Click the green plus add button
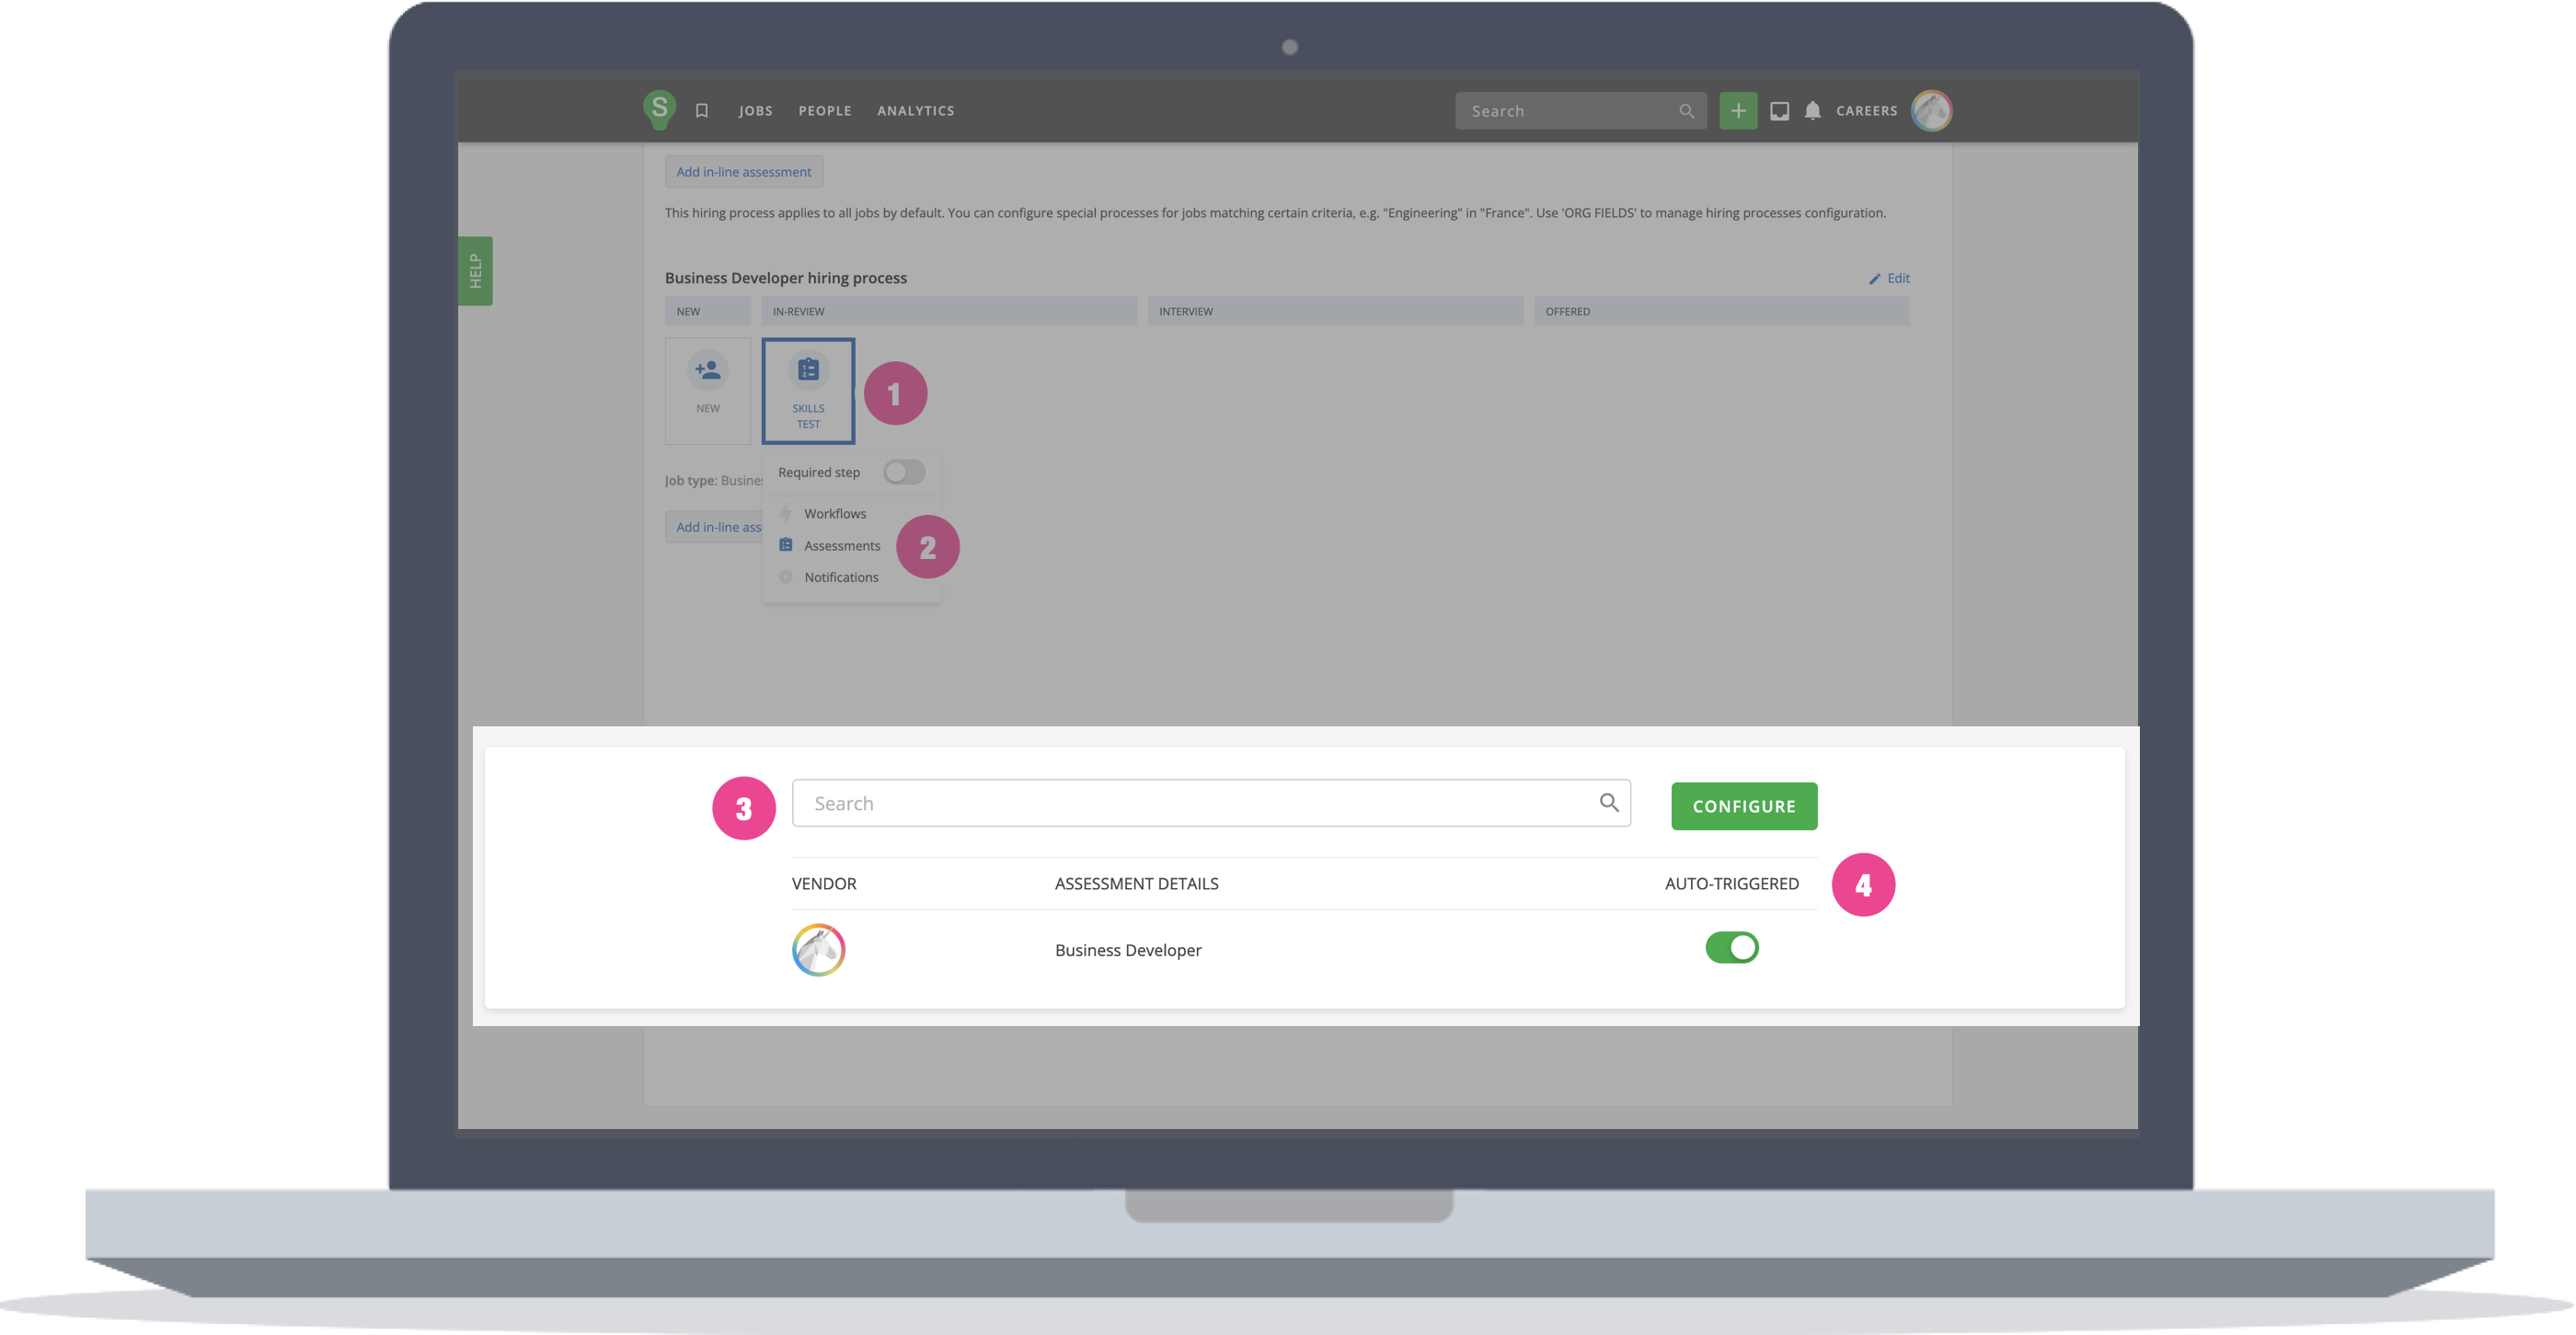The image size is (2576, 1335). [1738, 111]
